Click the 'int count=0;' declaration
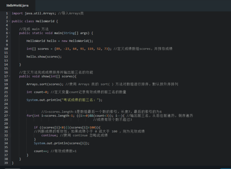This screenshot has height=169, width=231. (37, 92)
